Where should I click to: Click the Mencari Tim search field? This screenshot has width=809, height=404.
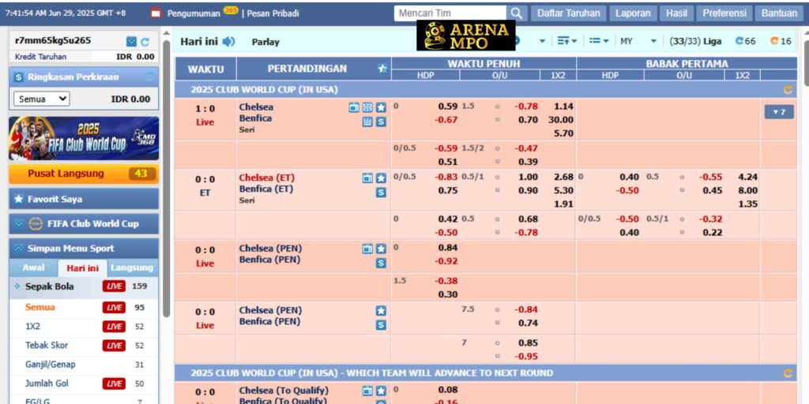coord(450,13)
